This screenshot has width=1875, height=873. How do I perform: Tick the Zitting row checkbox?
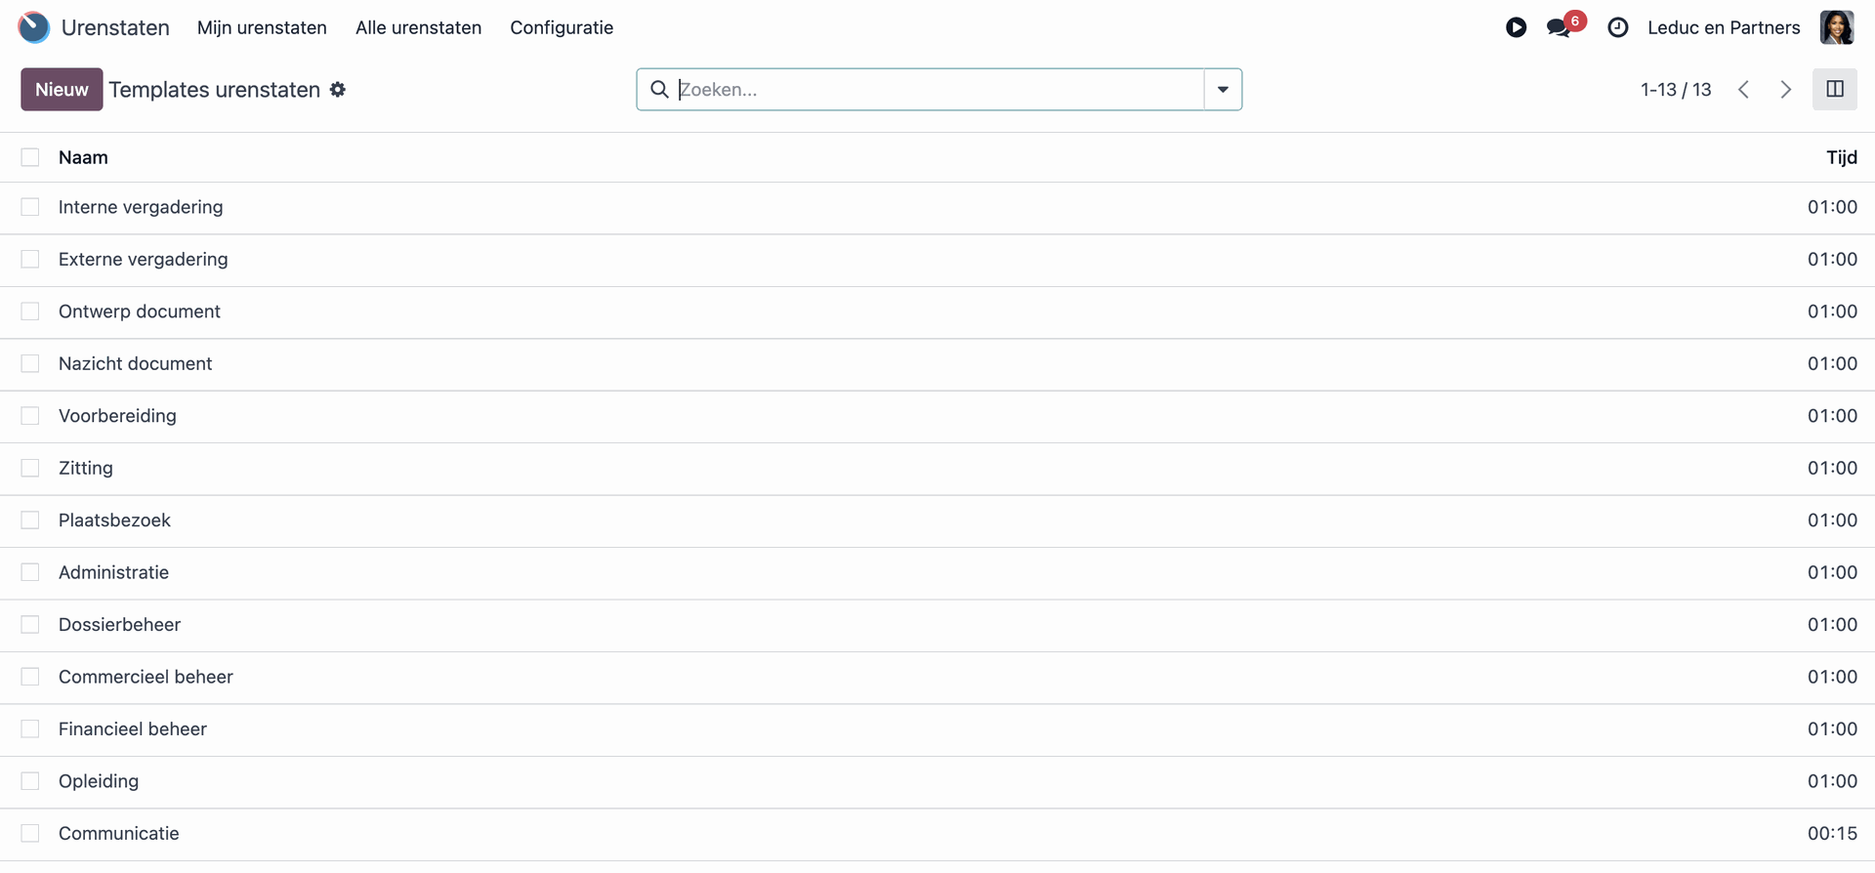(30, 468)
